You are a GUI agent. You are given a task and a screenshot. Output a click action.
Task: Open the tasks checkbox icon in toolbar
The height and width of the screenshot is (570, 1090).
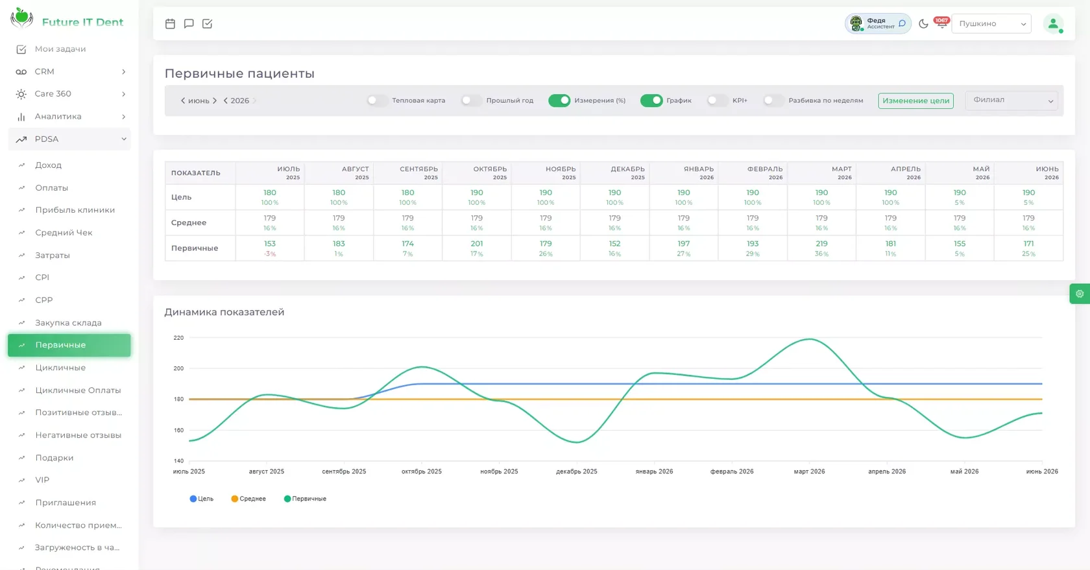[208, 23]
